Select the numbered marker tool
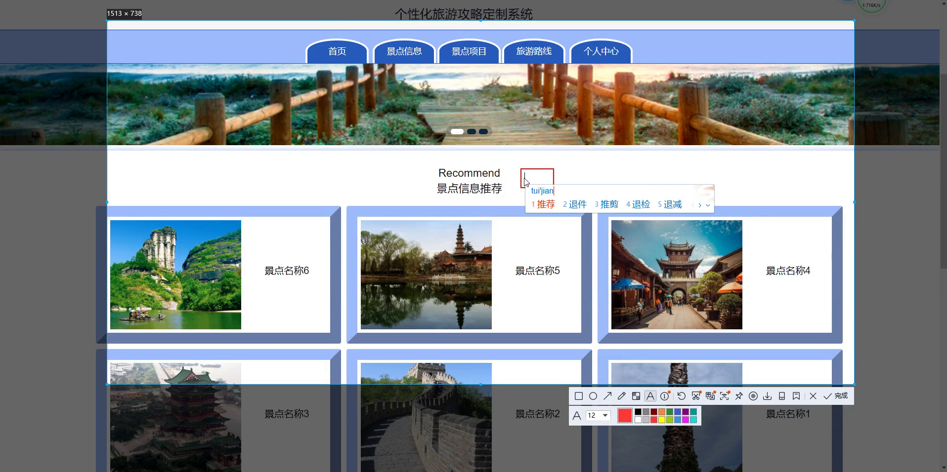The width and height of the screenshot is (947, 472). click(x=665, y=396)
